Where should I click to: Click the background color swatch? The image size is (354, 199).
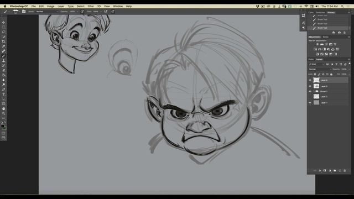coord(5,128)
